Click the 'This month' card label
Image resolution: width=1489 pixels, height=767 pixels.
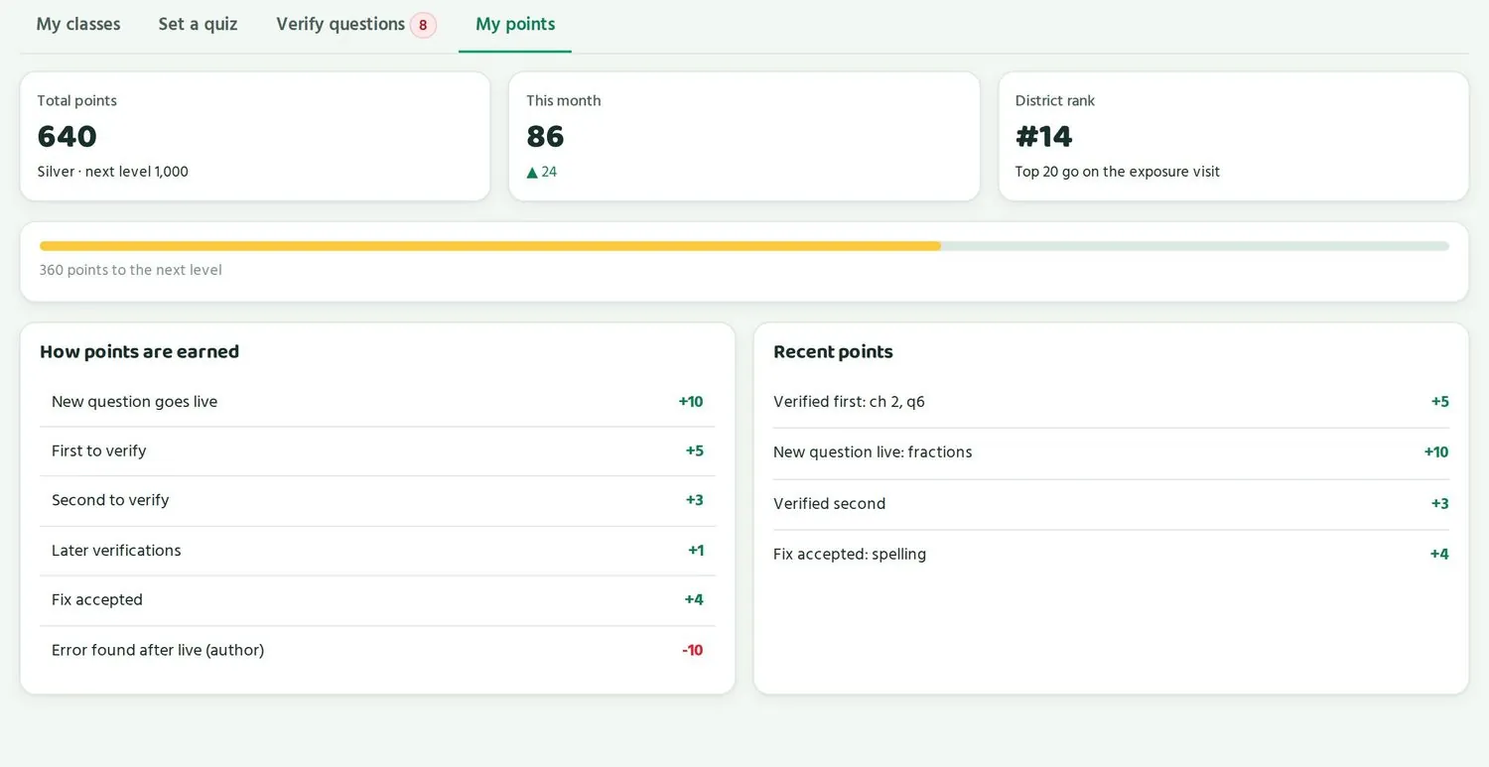[564, 101]
